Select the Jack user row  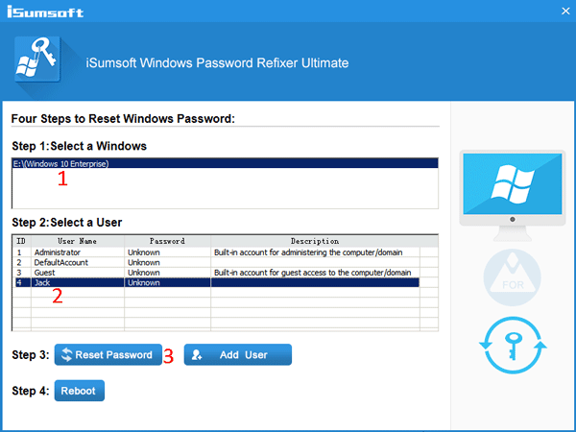(217, 282)
